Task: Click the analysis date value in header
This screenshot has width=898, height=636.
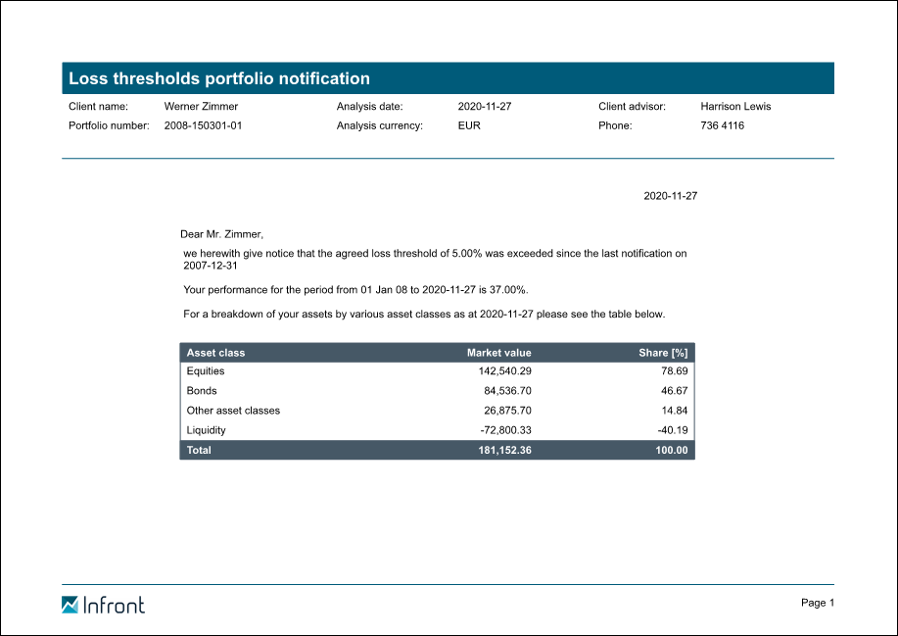Action: 484,106
